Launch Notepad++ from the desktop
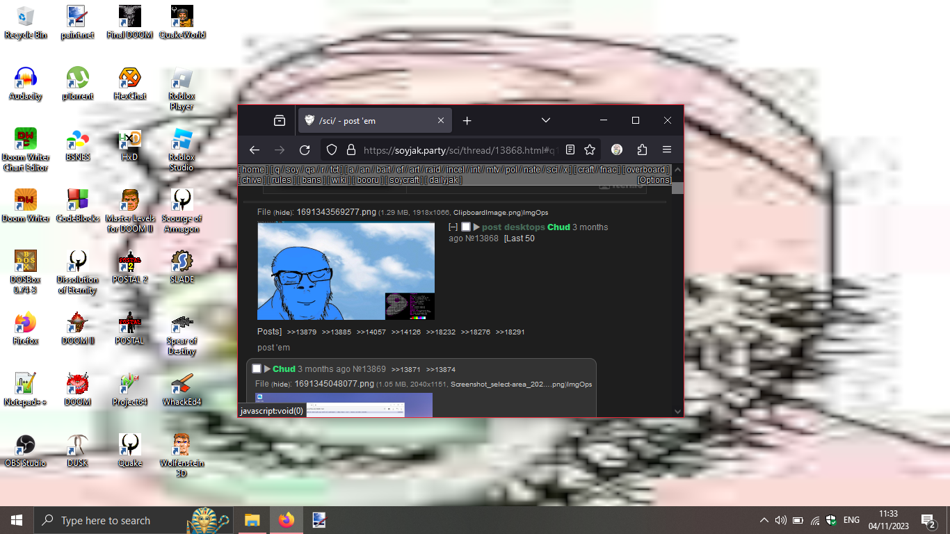950x534 pixels. (26, 389)
